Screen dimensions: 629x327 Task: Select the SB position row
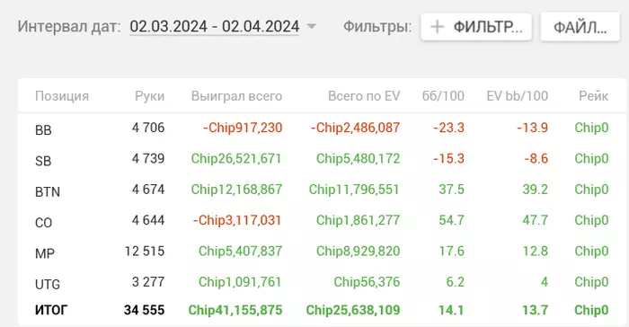(322, 159)
